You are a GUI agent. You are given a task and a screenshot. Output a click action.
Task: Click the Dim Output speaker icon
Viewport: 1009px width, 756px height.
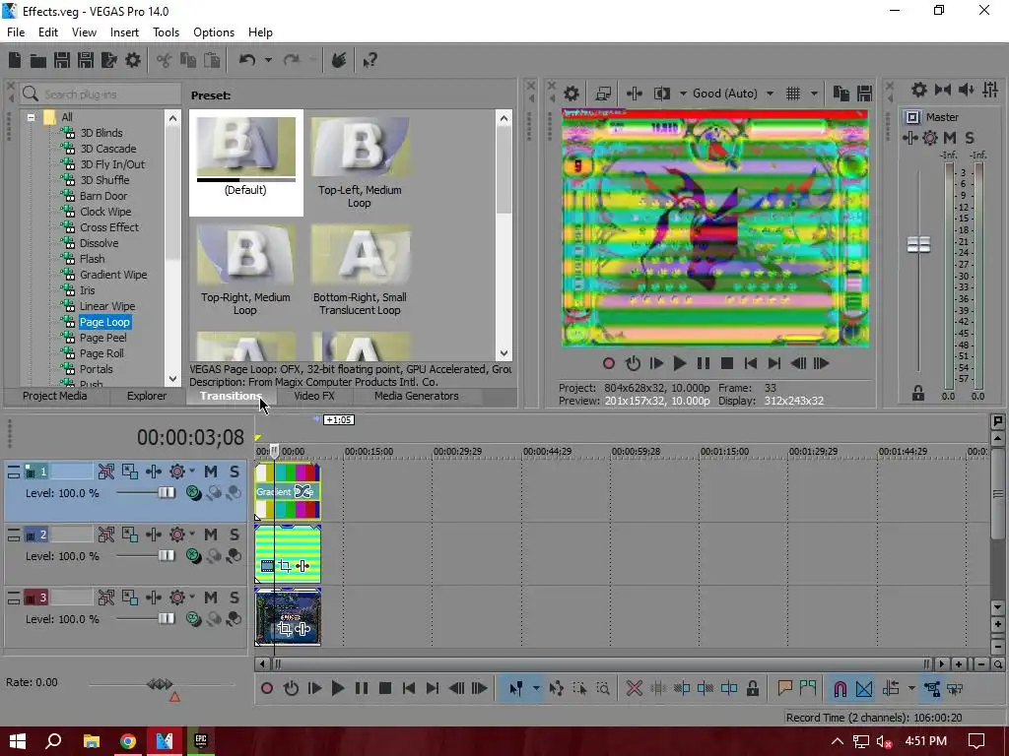(966, 90)
